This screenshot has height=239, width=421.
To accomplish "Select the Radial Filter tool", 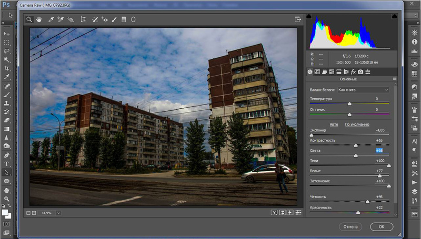I will coord(133,19).
